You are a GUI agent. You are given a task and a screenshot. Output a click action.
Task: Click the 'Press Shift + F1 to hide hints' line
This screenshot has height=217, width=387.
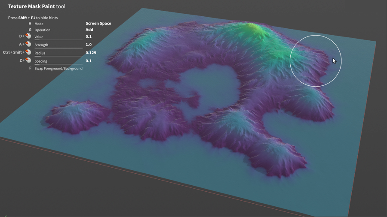coord(33,18)
